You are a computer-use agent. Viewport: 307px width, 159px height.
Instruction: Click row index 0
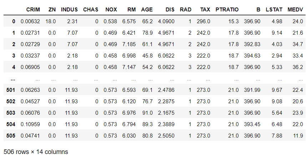coord(14,21)
